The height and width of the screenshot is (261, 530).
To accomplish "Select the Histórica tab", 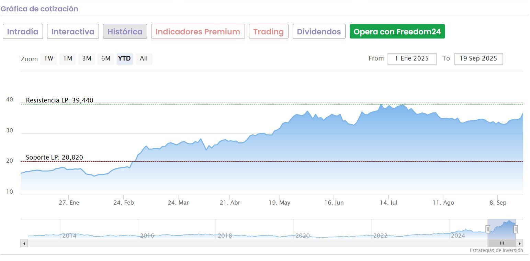I will pyautogui.click(x=125, y=32).
